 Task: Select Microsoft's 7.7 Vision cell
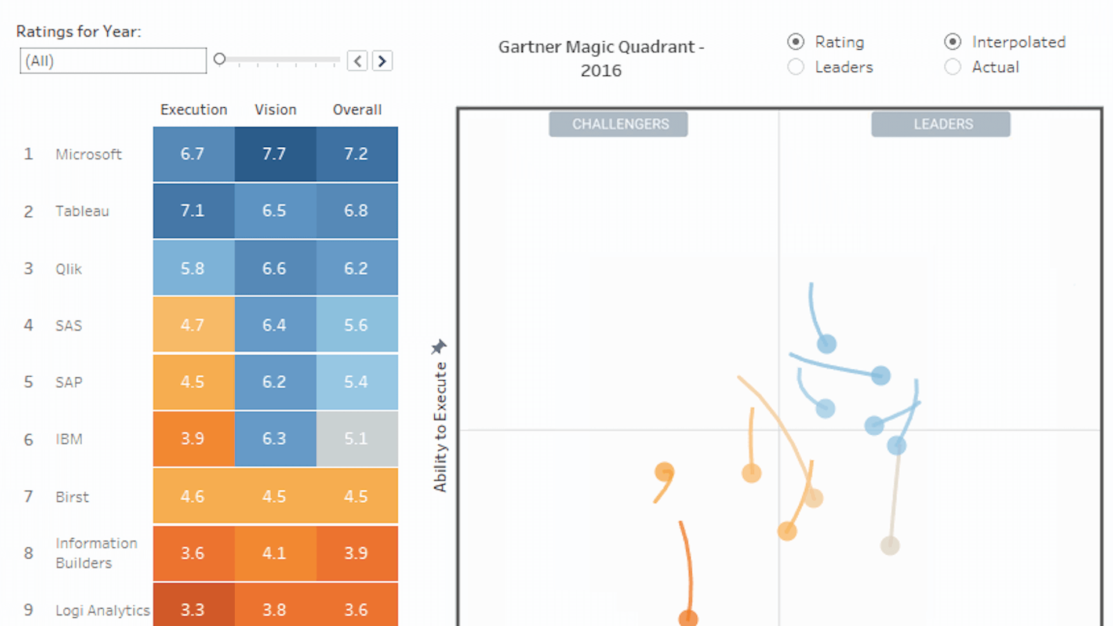275,154
